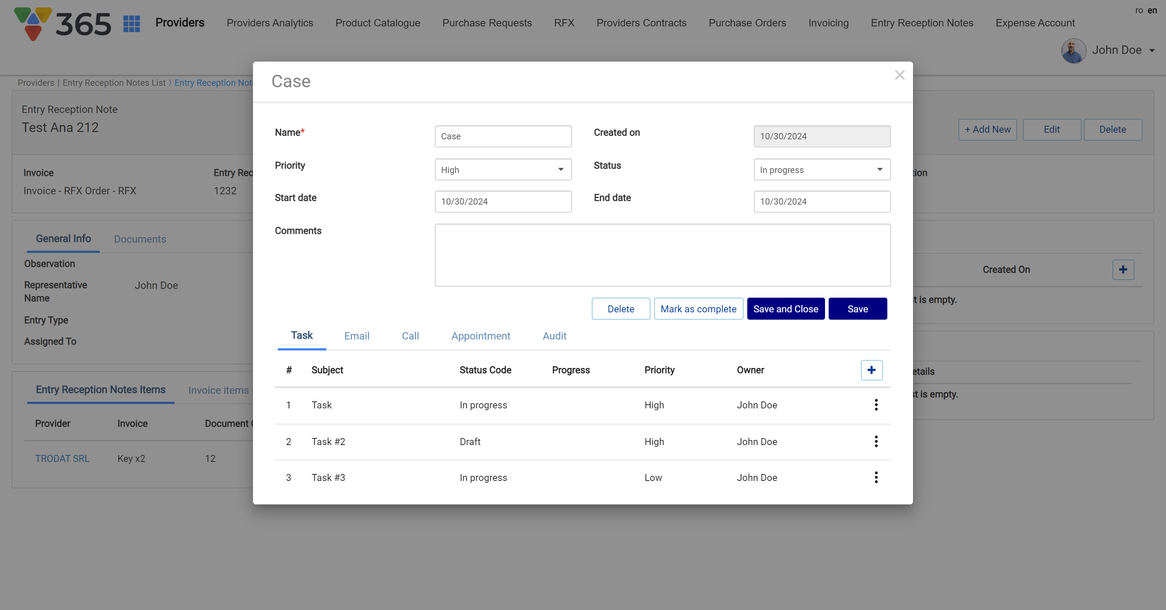Screen dimensions: 1166x610
Task: Switch language to ro
Action: (x=1139, y=10)
